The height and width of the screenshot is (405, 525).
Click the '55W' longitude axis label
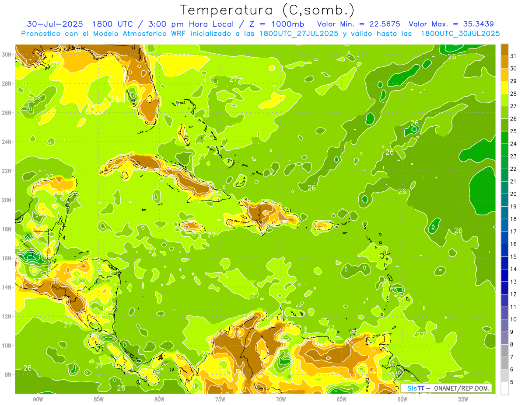click(463, 399)
